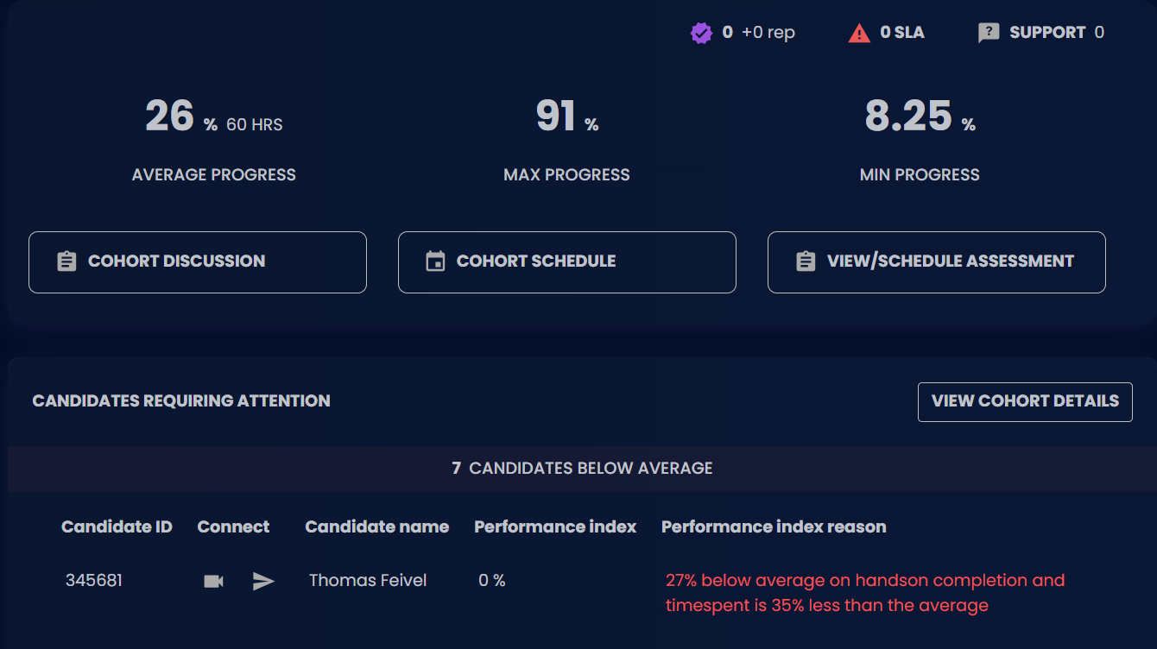
Task: Click the 'Candidate name' column header
Action: [x=377, y=527]
